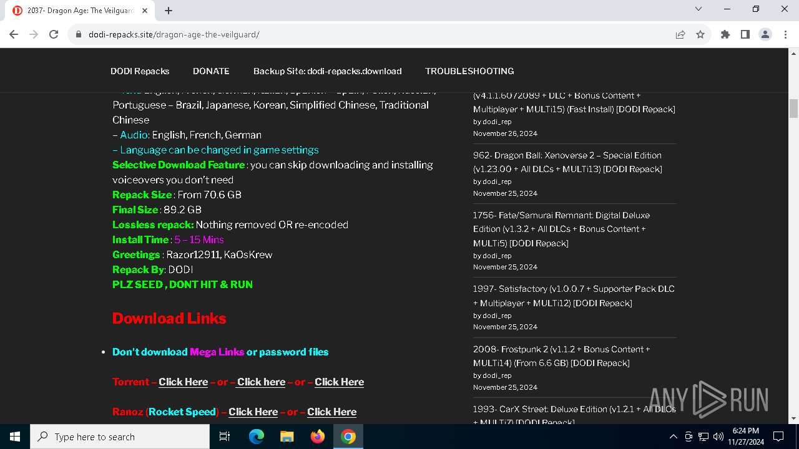Click the third Torrent Click Here link
The height and width of the screenshot is (449, 799).
click(339, 382)
